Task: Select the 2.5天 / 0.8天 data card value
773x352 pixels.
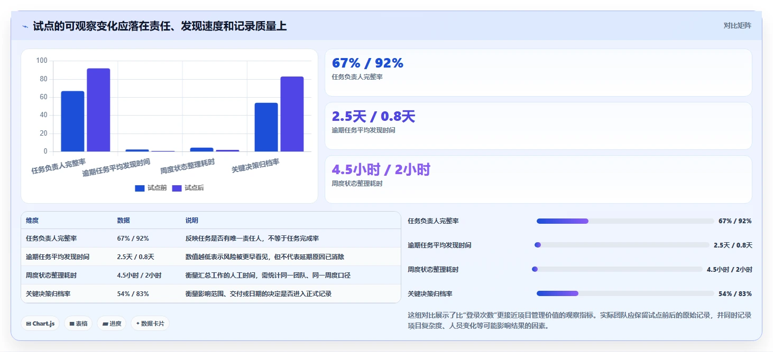Action: [x=373, y=117]
